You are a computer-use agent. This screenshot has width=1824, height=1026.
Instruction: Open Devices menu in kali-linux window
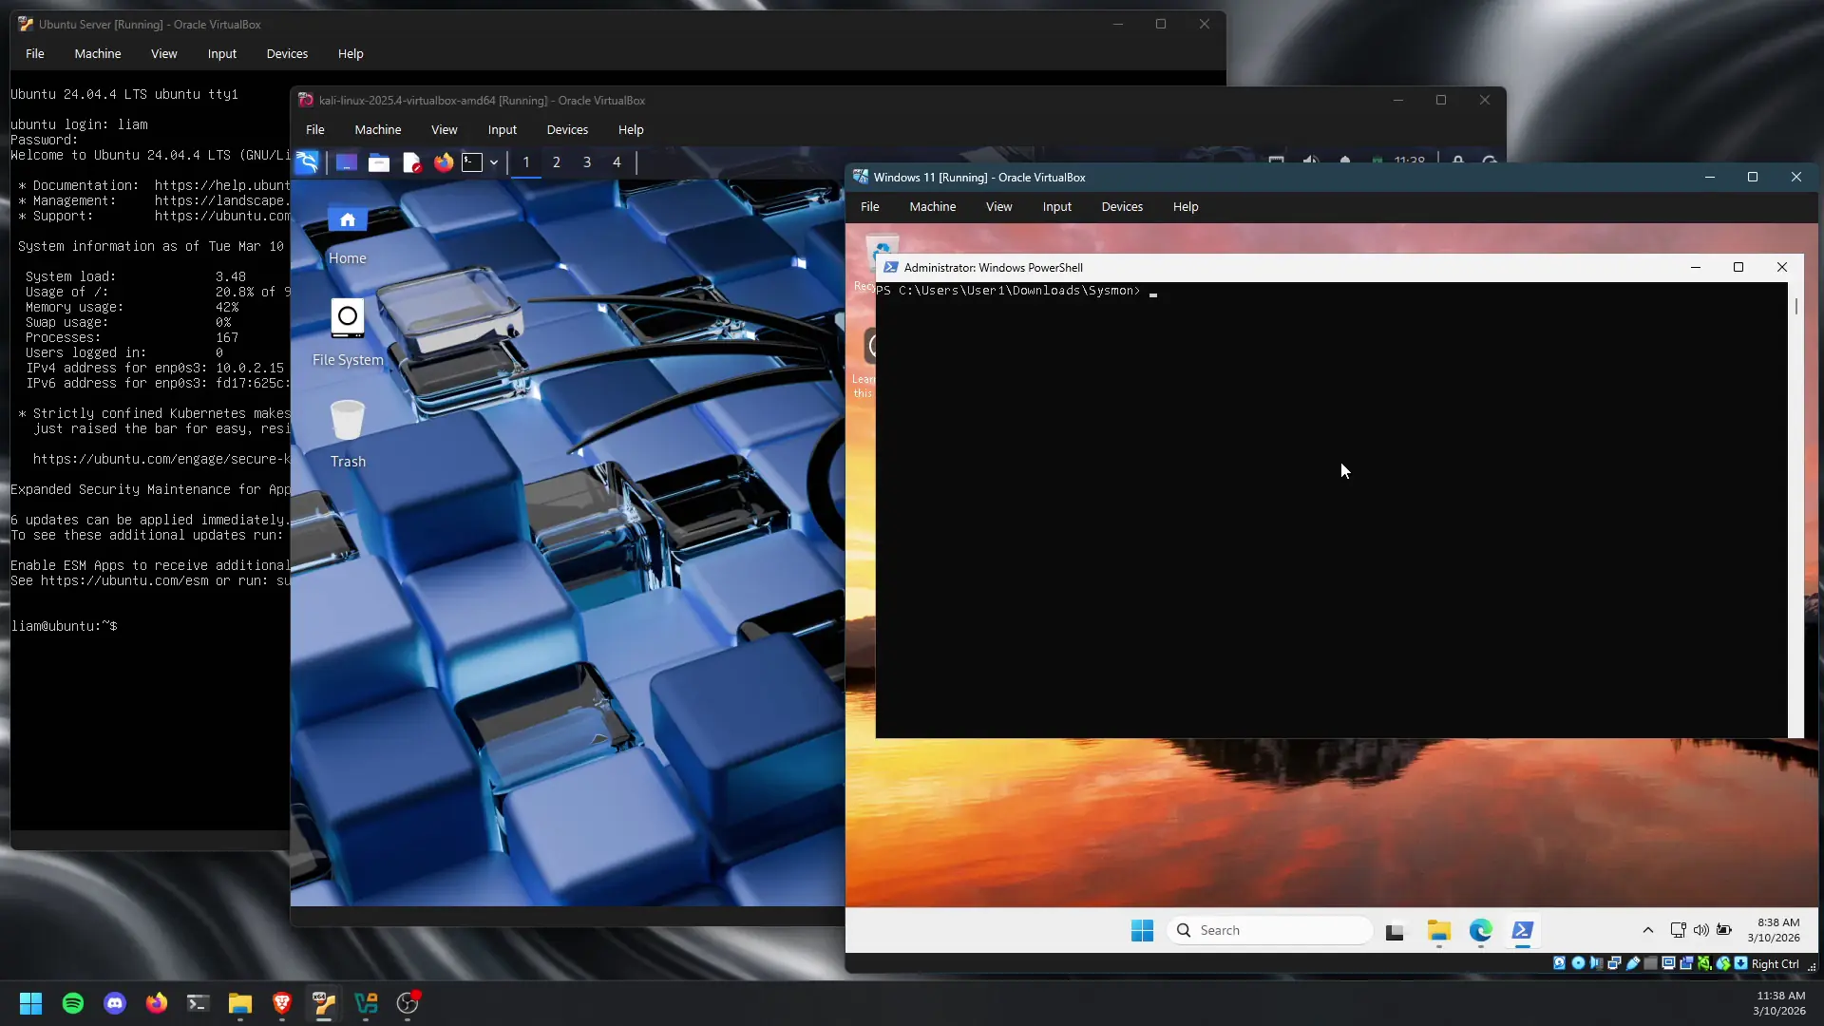tap(567, 130)
